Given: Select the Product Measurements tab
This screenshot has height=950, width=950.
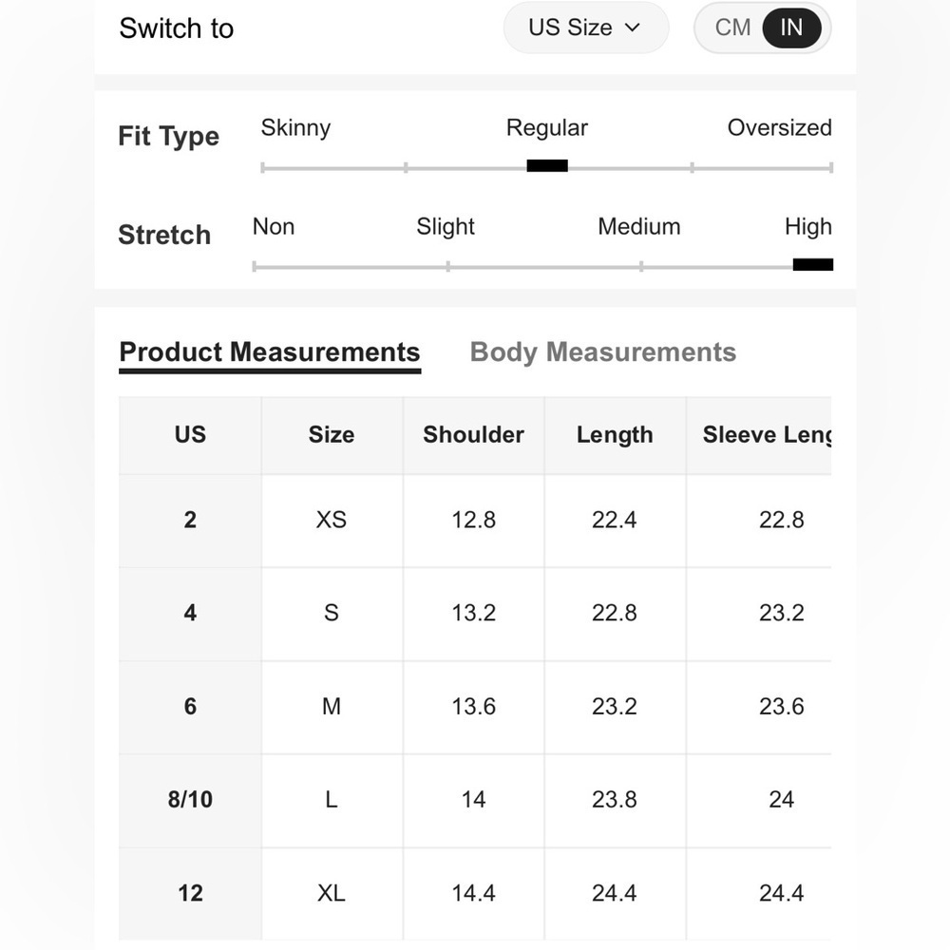Looking at the screenshot, I should pyautogui.click(x=270, y=353).
